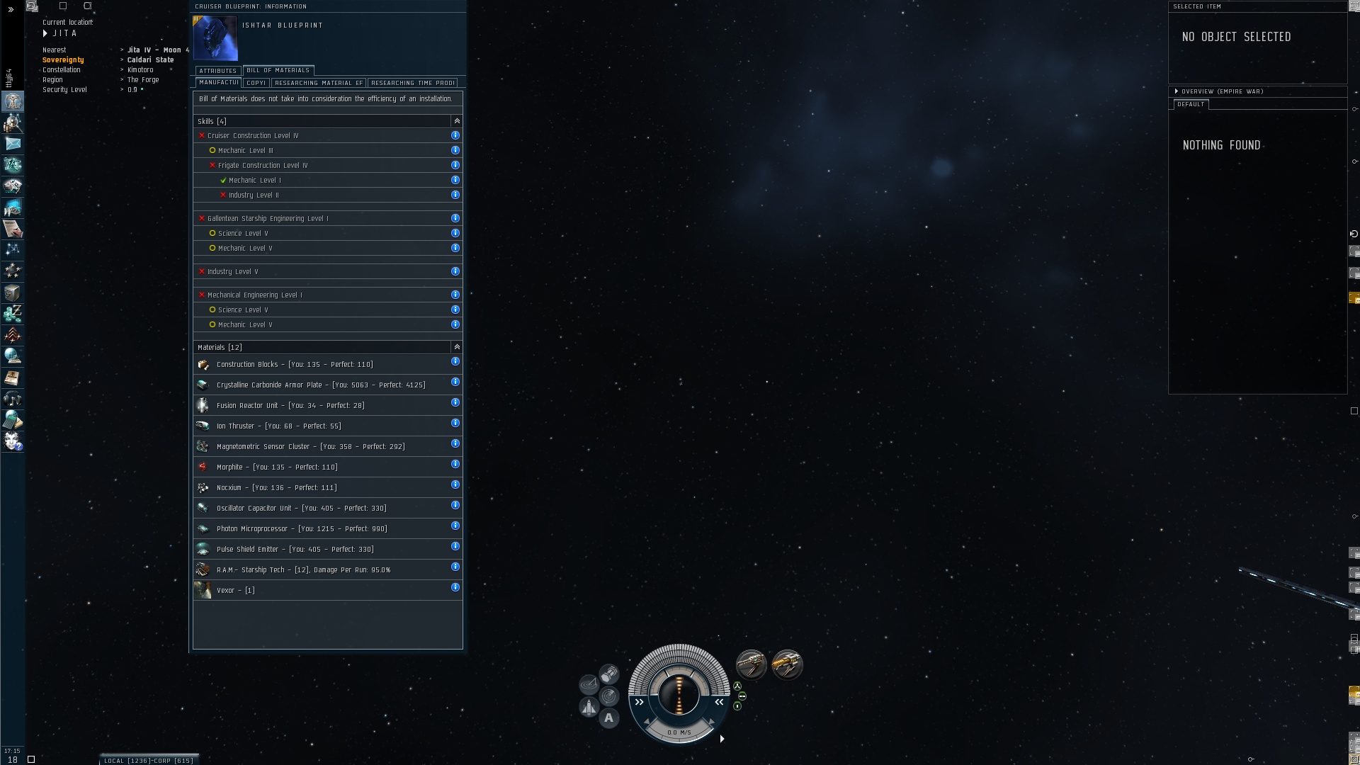Switch to the Copying tab

256,83
